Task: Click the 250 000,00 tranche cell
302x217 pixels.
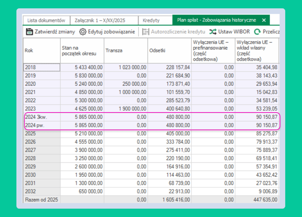Action: [126, 84]
